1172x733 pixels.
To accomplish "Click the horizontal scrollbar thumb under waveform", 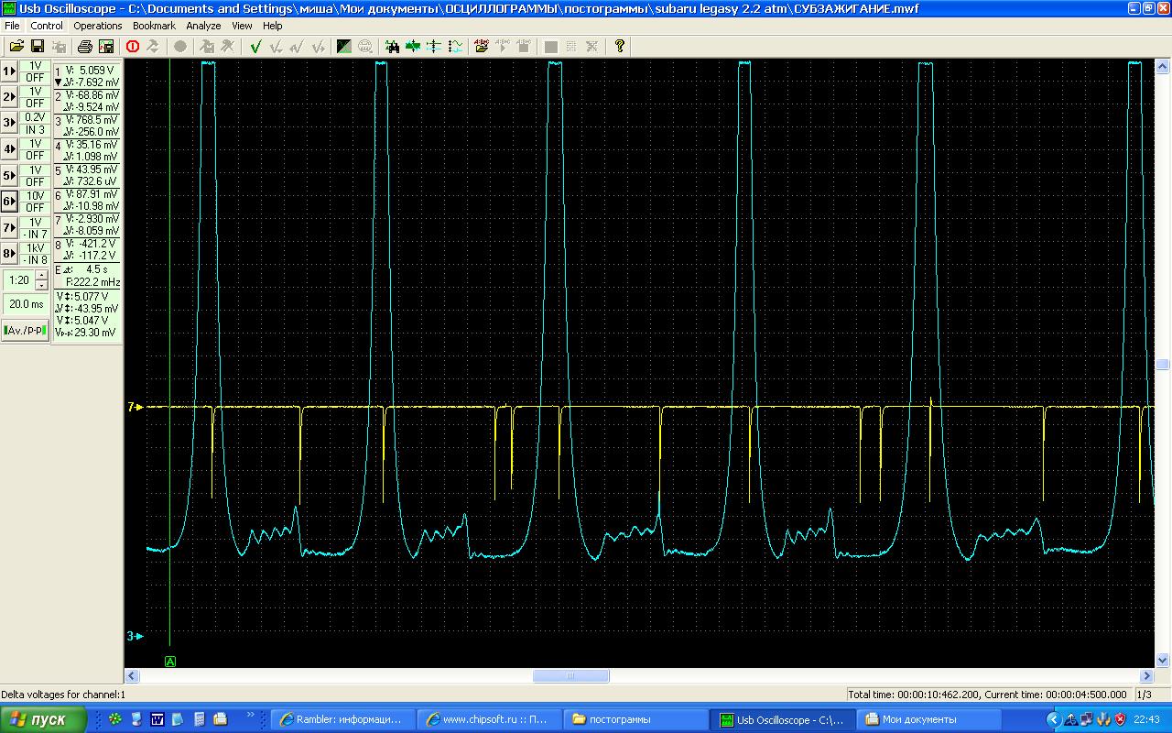I will point(570,676).
